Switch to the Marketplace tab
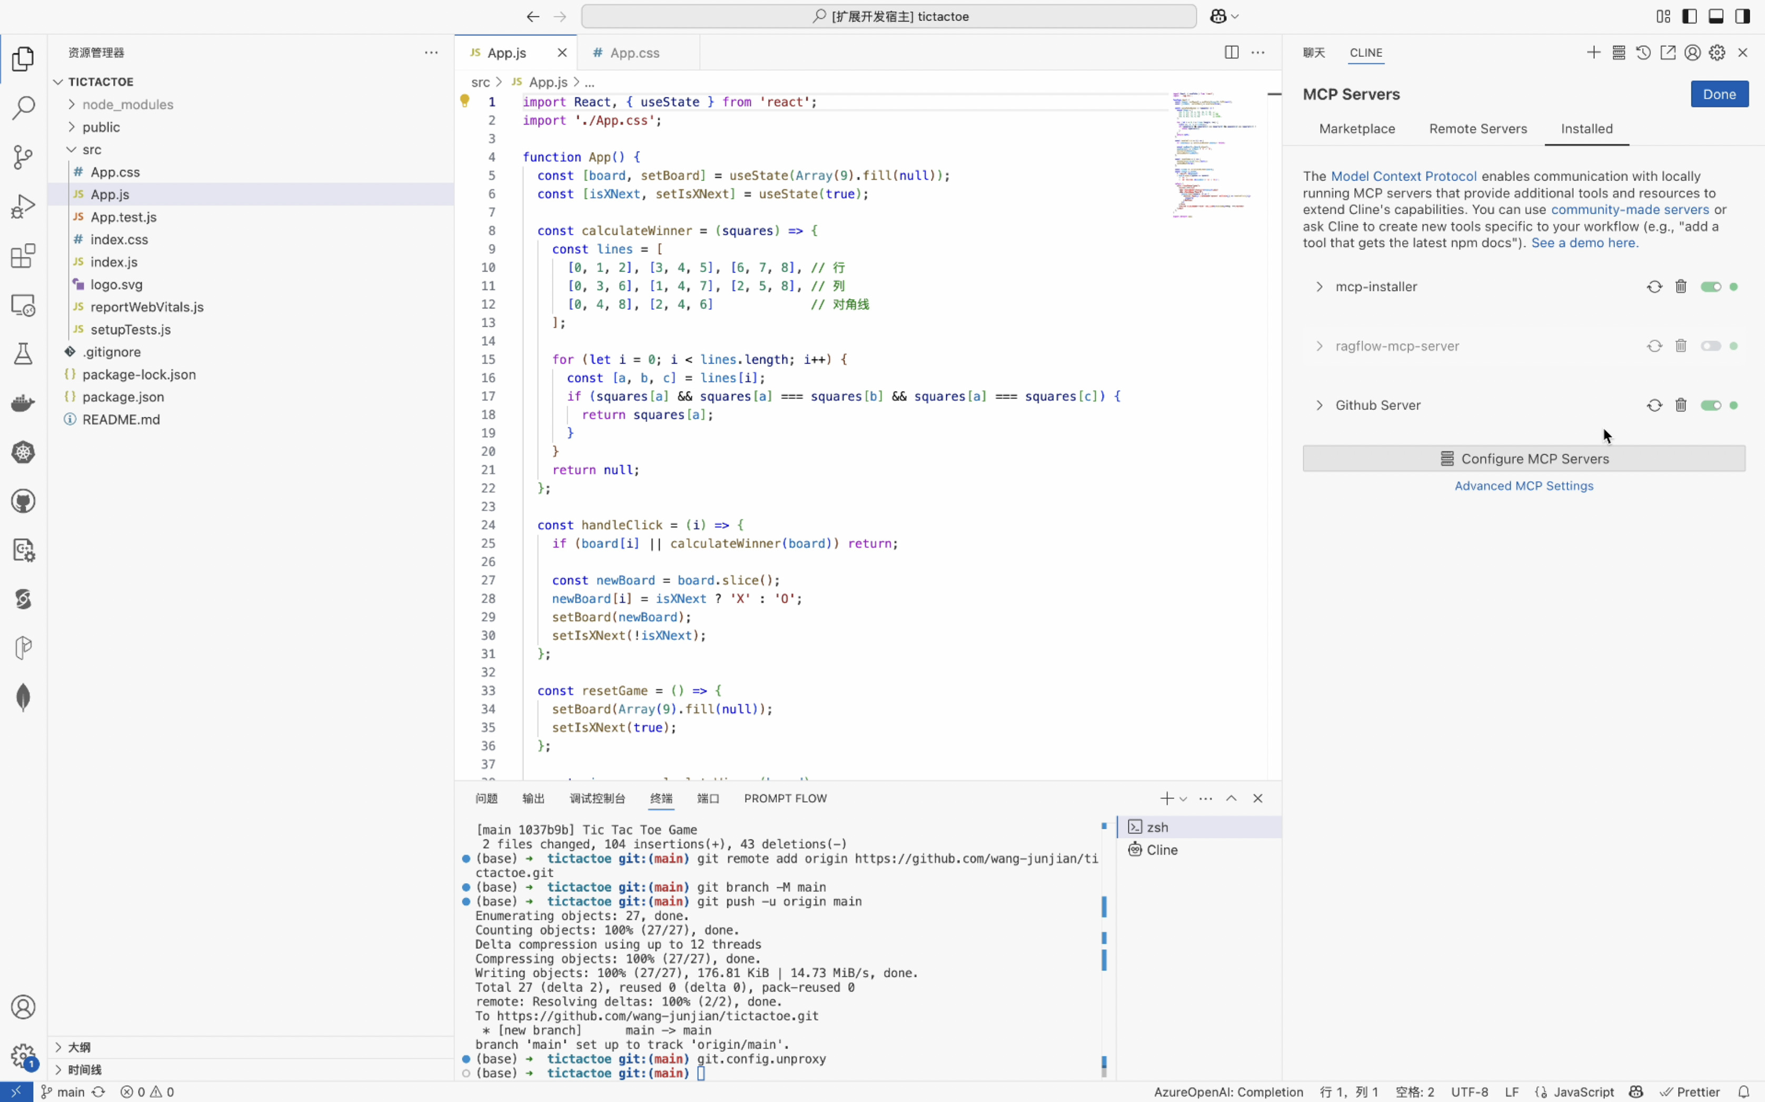Viewport: 1765px width, 1102px height. click(1357, 129)
